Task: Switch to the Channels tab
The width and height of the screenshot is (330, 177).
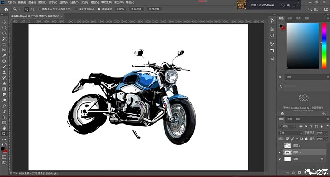Action: coord(290,119)
